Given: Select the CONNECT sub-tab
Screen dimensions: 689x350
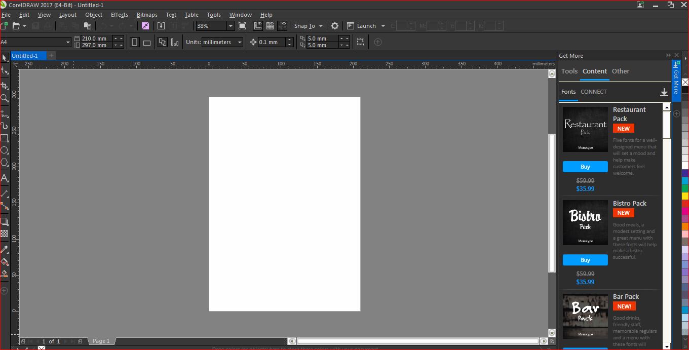Looking at the screenshot, I should (594, 92).
